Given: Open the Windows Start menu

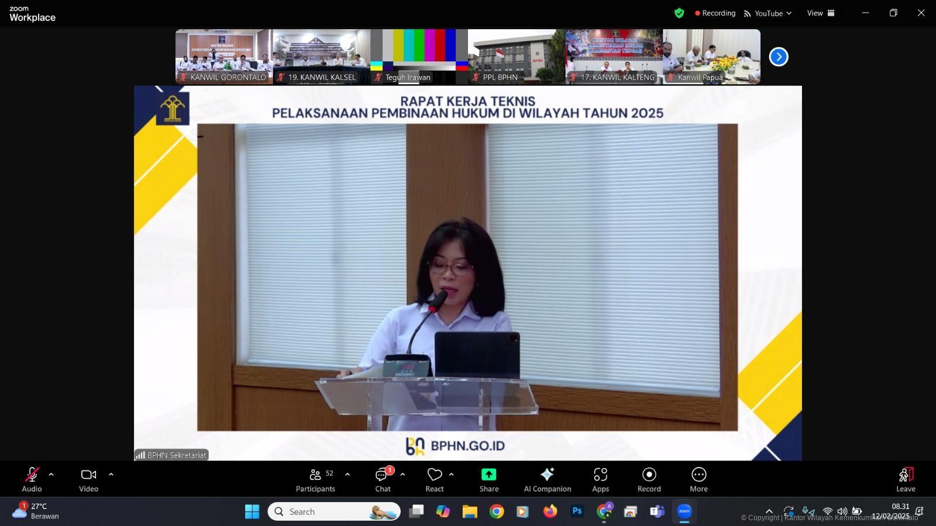Looking at the screenshot, I should click(252, 511).
